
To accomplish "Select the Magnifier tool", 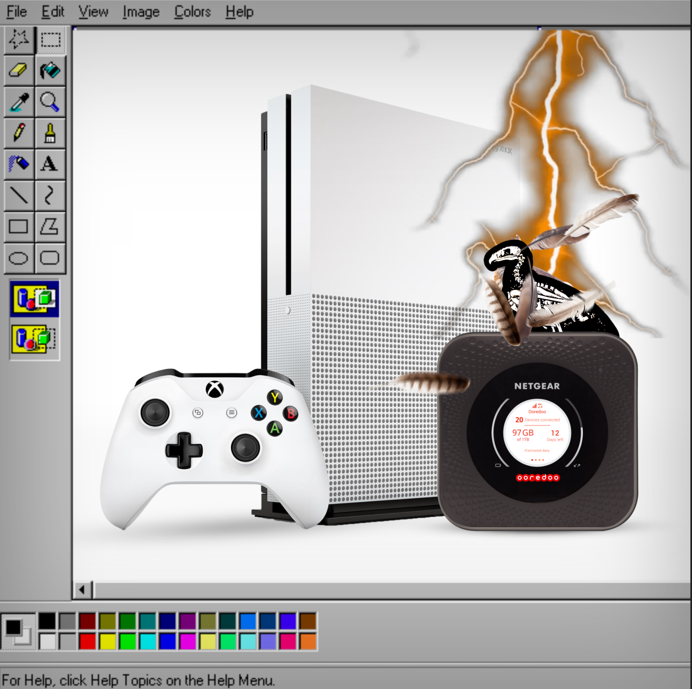I will [x=51, y=102].
